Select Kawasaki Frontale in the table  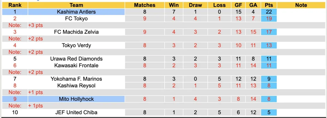[x=76, y=66]
